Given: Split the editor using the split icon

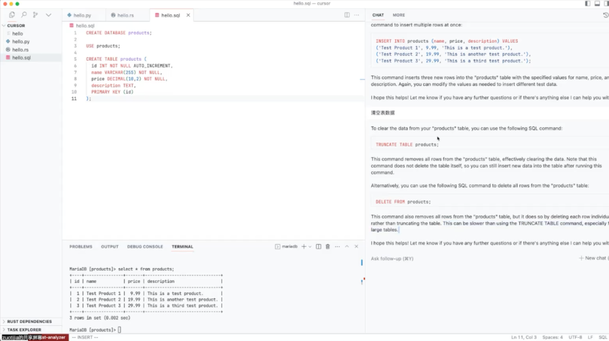Looking at the screenshot, I should point(346,15).
